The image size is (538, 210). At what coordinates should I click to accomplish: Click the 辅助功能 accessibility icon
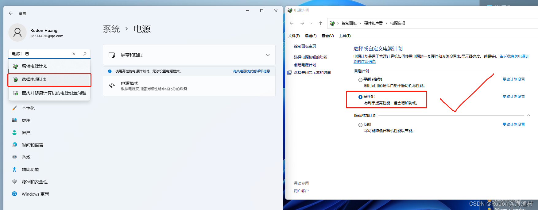pos(14,169)
